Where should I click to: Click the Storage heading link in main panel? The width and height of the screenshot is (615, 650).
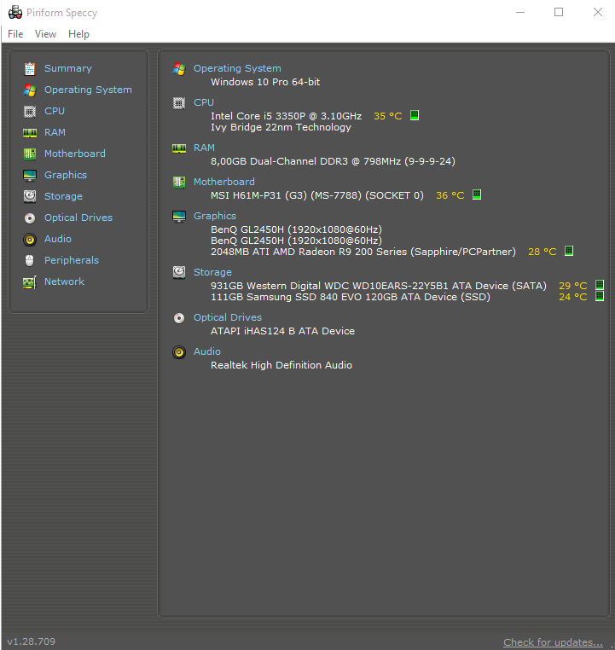pos(212,272)
